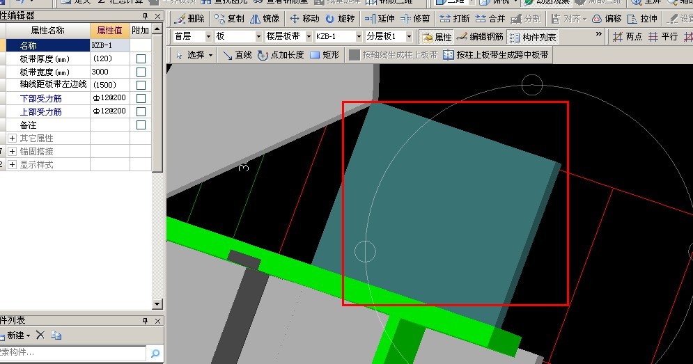
Task: Activate the 偏移 (Offset) tool
Action: pyautogui.click(x=607, y=19)
